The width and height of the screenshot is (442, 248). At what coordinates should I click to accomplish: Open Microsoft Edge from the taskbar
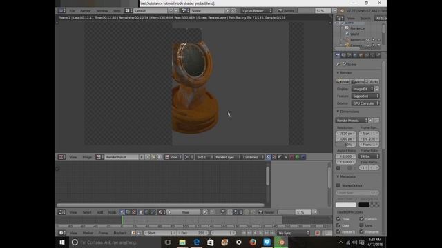[196, 242]
